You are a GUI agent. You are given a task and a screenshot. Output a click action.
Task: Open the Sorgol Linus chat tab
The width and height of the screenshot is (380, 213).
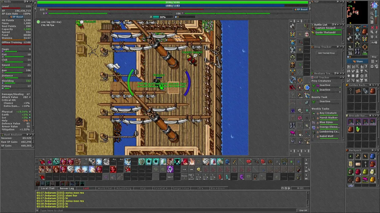click(x=181, y=188)
